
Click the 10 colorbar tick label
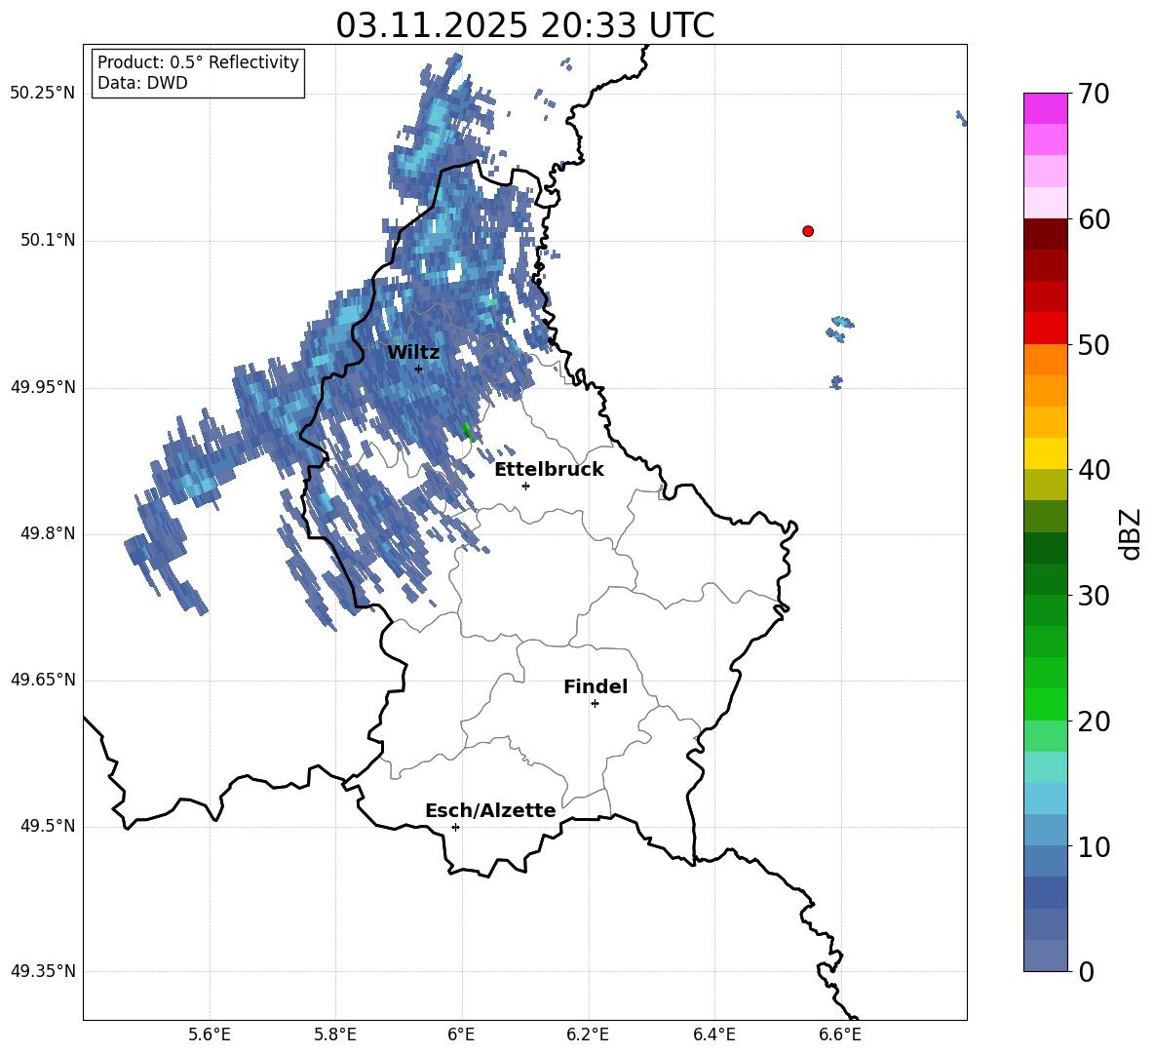[x=1094, y=847]
